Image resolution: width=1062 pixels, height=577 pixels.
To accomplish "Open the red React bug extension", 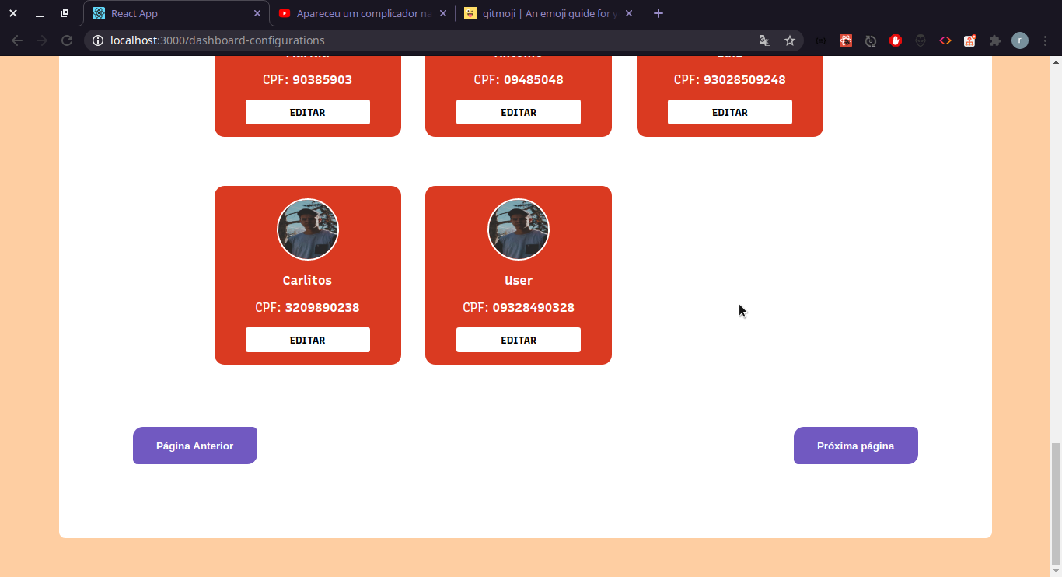I will 846,40.
